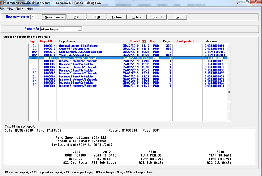Open the View menu
The image size is (262, 176).
[10, 9]
